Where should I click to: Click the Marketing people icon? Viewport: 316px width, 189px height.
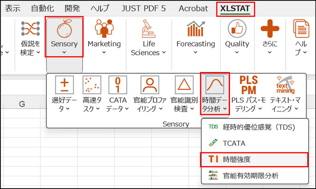click(104, 29)
